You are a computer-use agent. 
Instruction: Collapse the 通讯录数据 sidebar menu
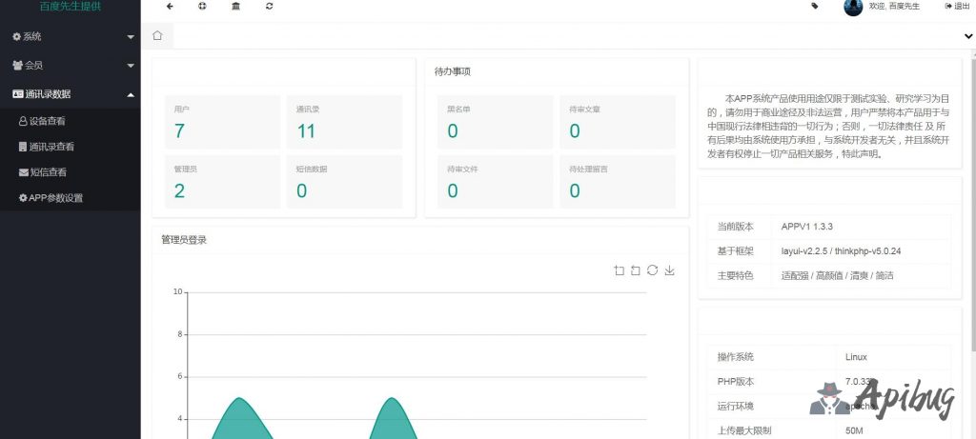70,94
